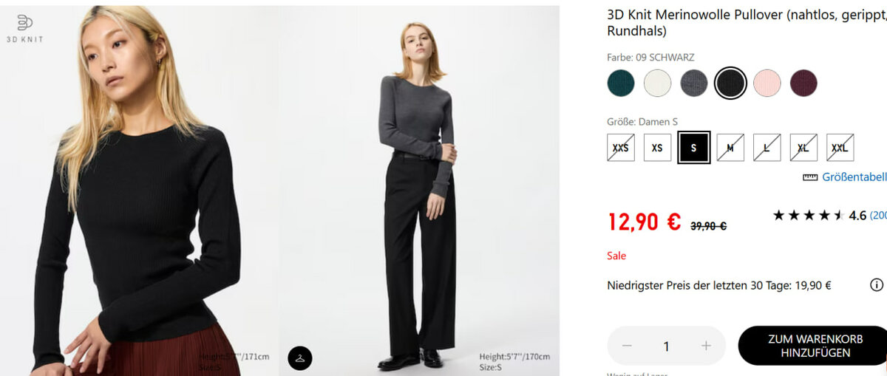Click the star rating icons
The height and width of the screenshot is (376, 887).
pos(808,216)
